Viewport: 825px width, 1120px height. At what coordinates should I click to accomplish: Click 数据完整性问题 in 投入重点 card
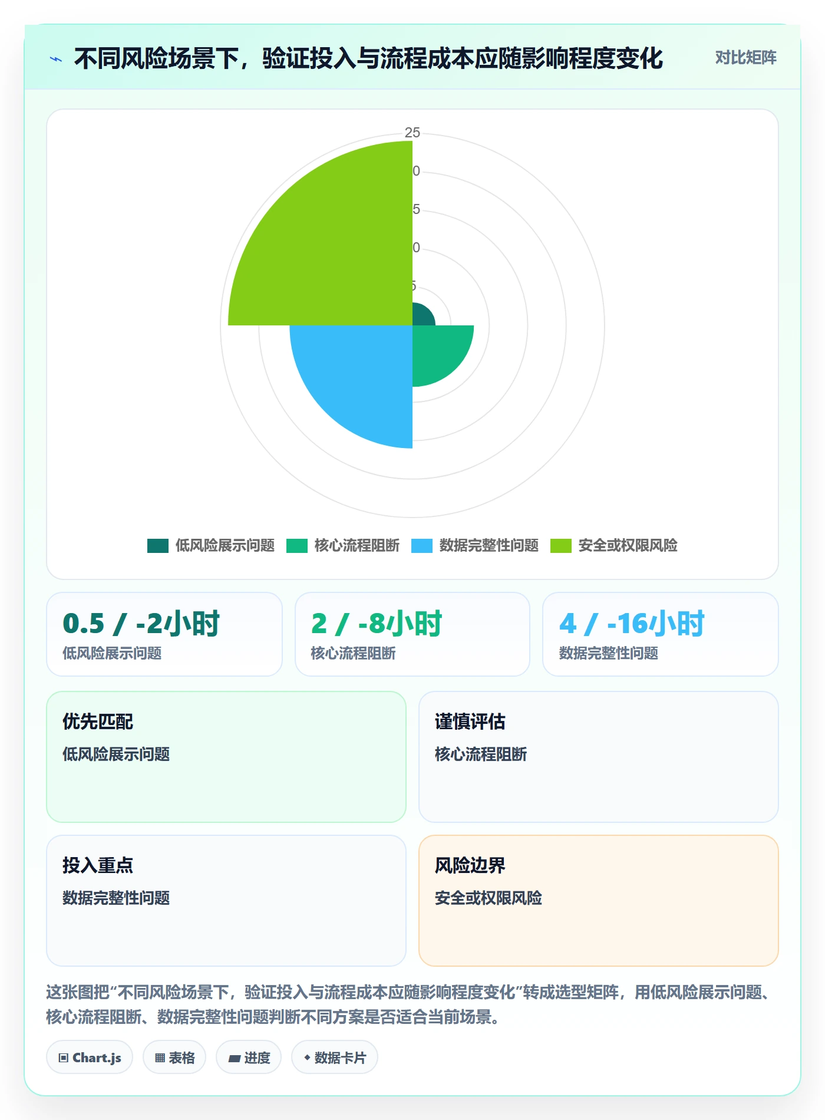tap(116, 898)
